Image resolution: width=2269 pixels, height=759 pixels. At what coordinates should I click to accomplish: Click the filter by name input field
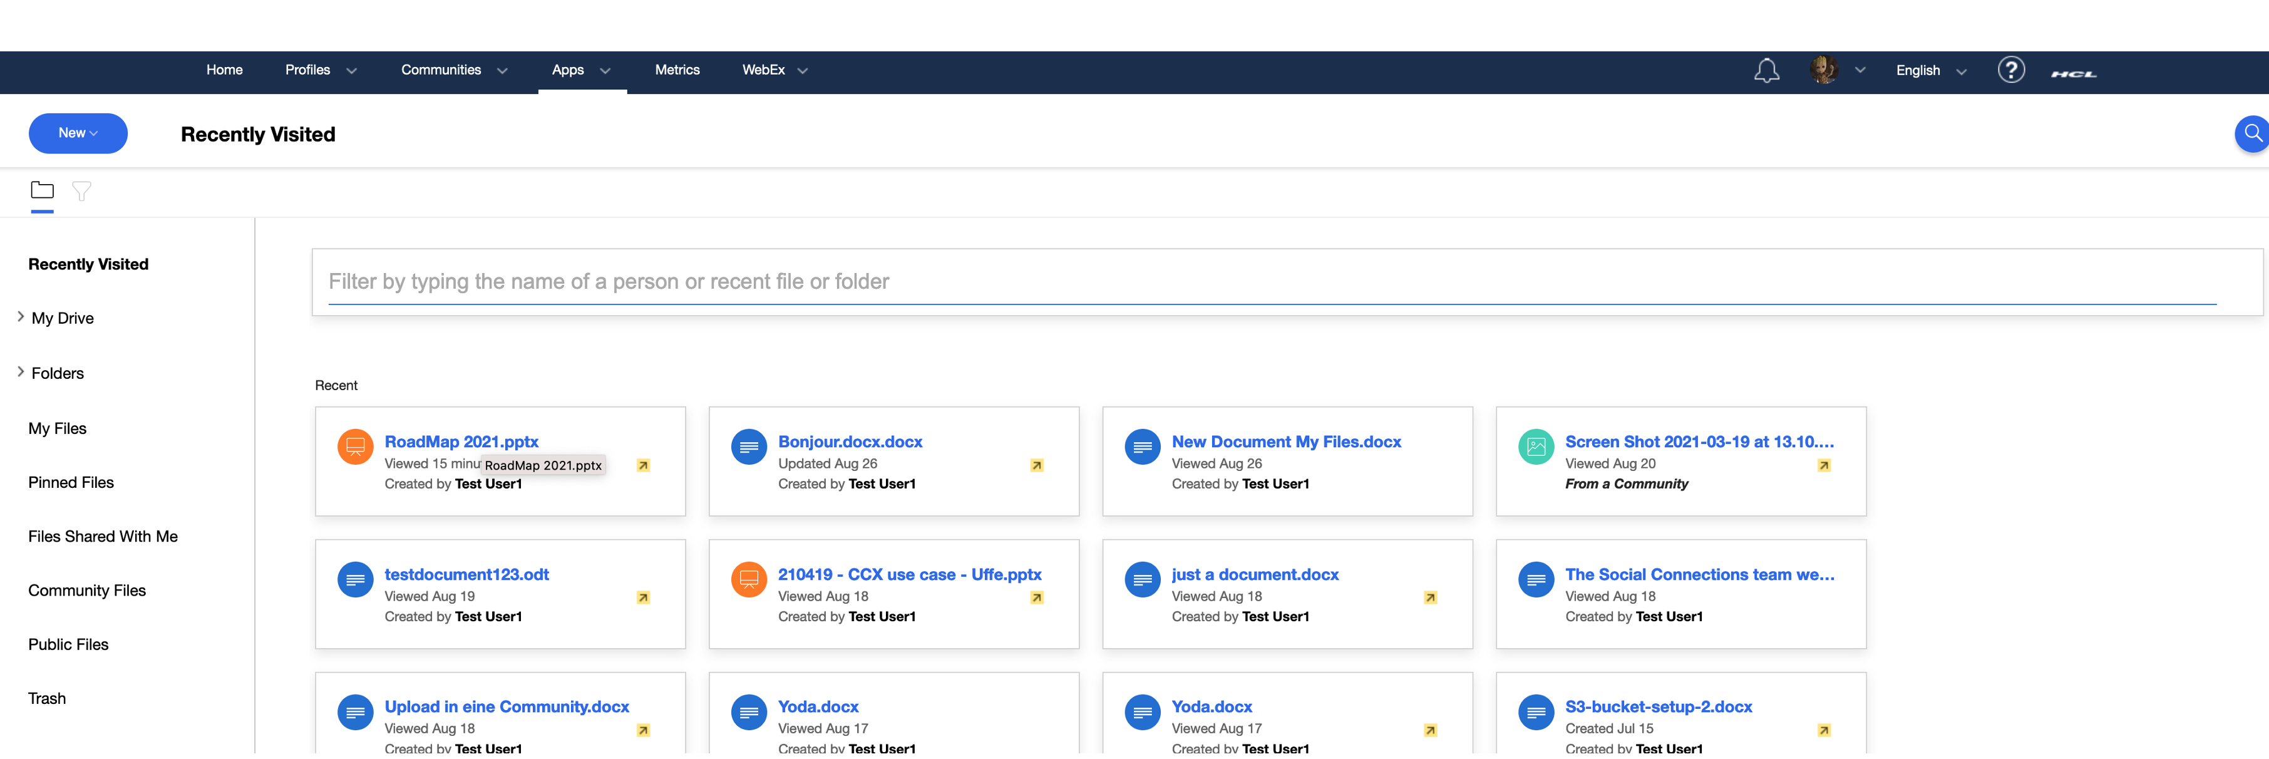1273,282
